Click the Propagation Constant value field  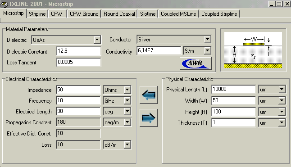78,122
